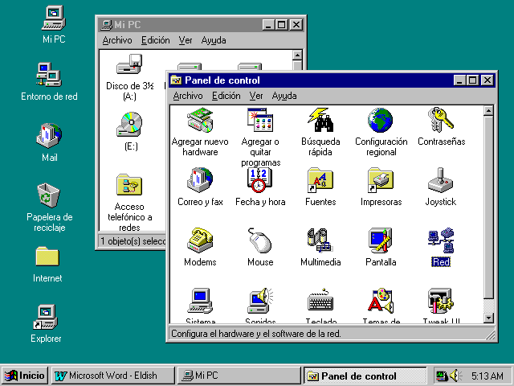Select Configuración regional globe icon
Image resolution: width=514 pixels, height=386 pixels.
[381, 120]
